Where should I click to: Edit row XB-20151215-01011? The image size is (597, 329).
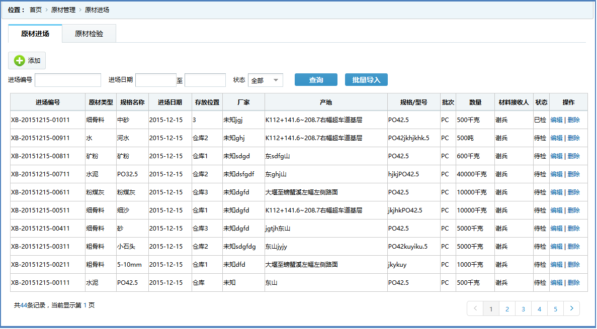556,120
